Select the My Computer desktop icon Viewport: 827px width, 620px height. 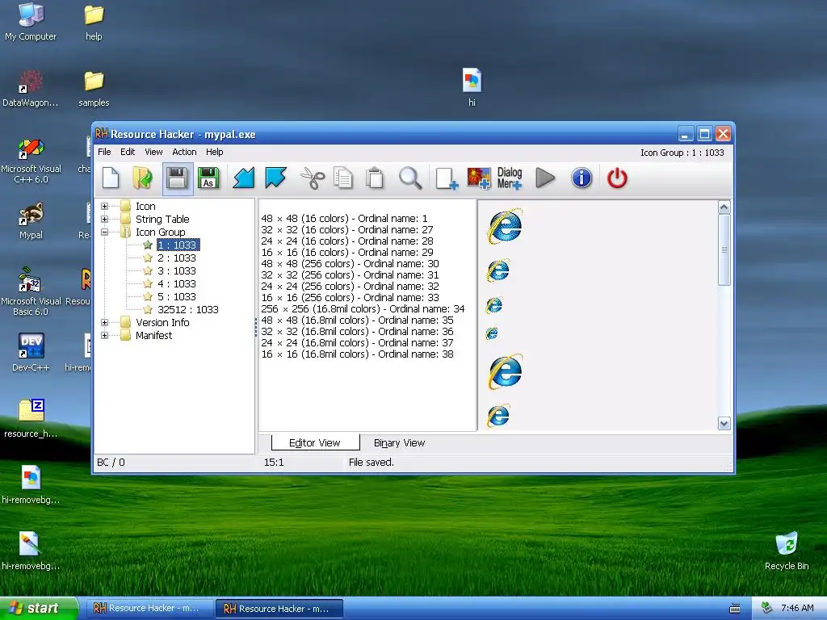31,22
